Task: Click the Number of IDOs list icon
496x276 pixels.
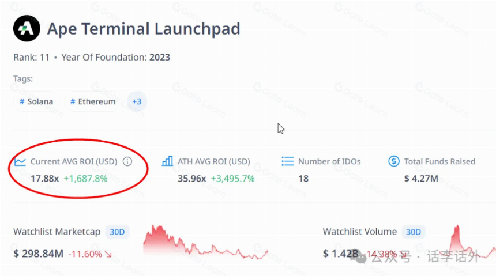Action: (x=288, y=161)
